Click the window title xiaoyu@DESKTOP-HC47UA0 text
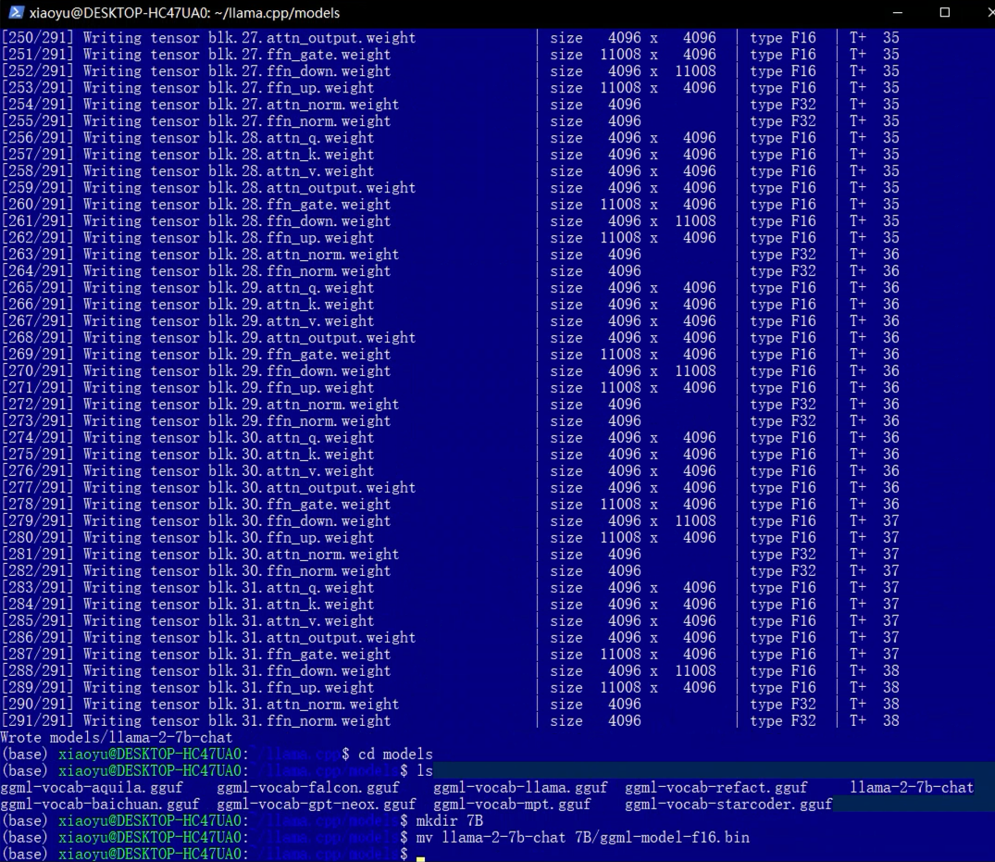 184,13
